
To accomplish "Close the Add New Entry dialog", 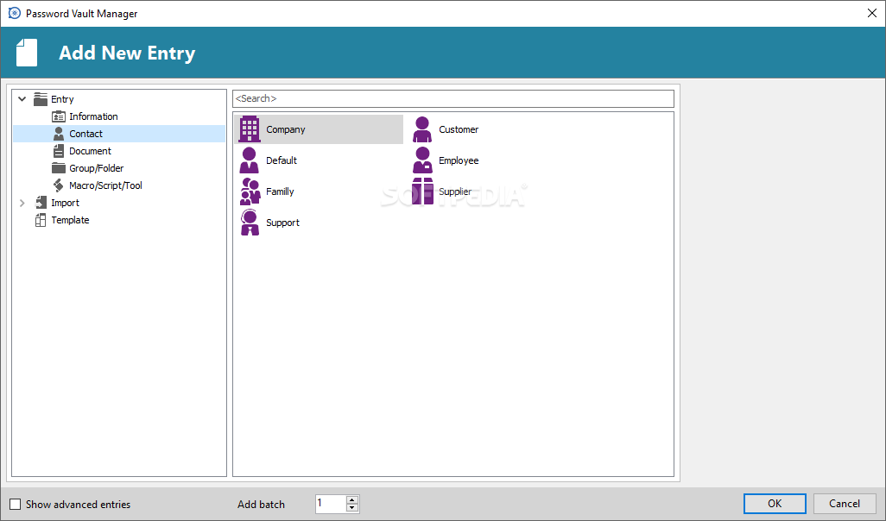I will click(x=872, y=13).
